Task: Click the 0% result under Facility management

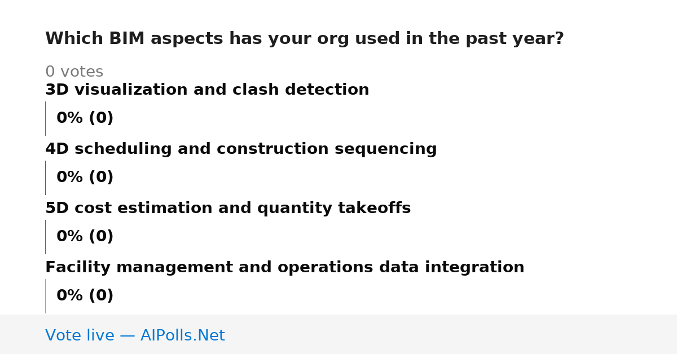Action: [70, 296]
